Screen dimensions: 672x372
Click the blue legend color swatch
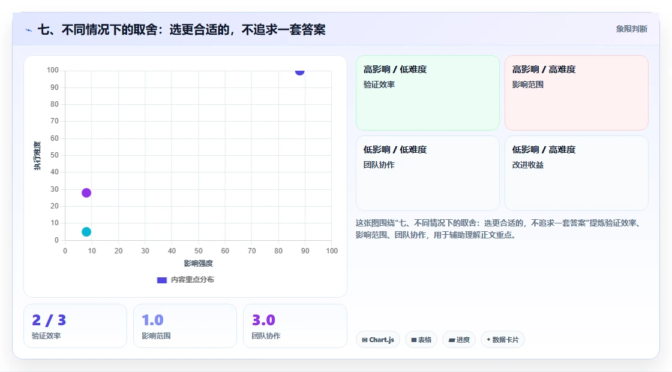161,280
